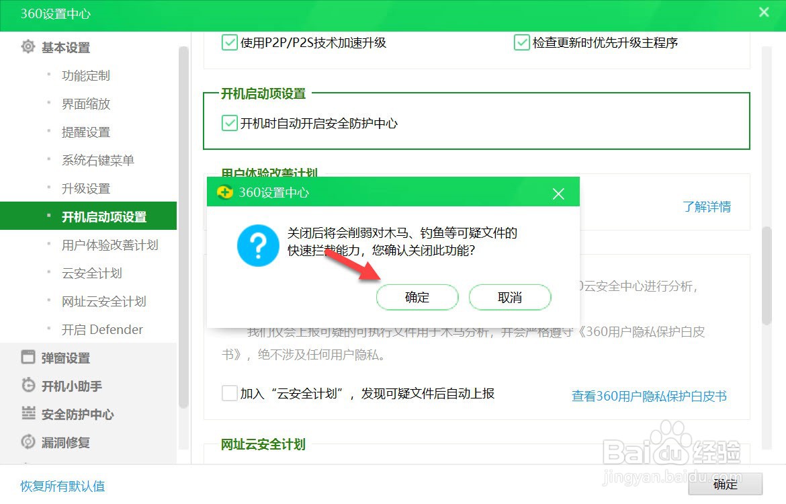Open 用户体验改善计划 in sidebar
Screen dimensions: 786x504
[110, 245]
